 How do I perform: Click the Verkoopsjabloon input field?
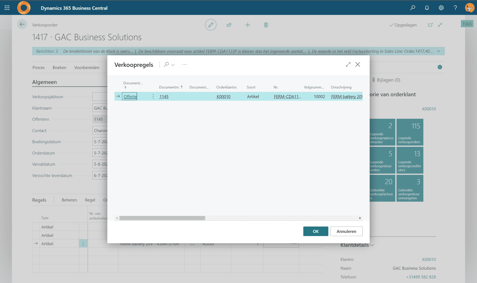point(100,97)
